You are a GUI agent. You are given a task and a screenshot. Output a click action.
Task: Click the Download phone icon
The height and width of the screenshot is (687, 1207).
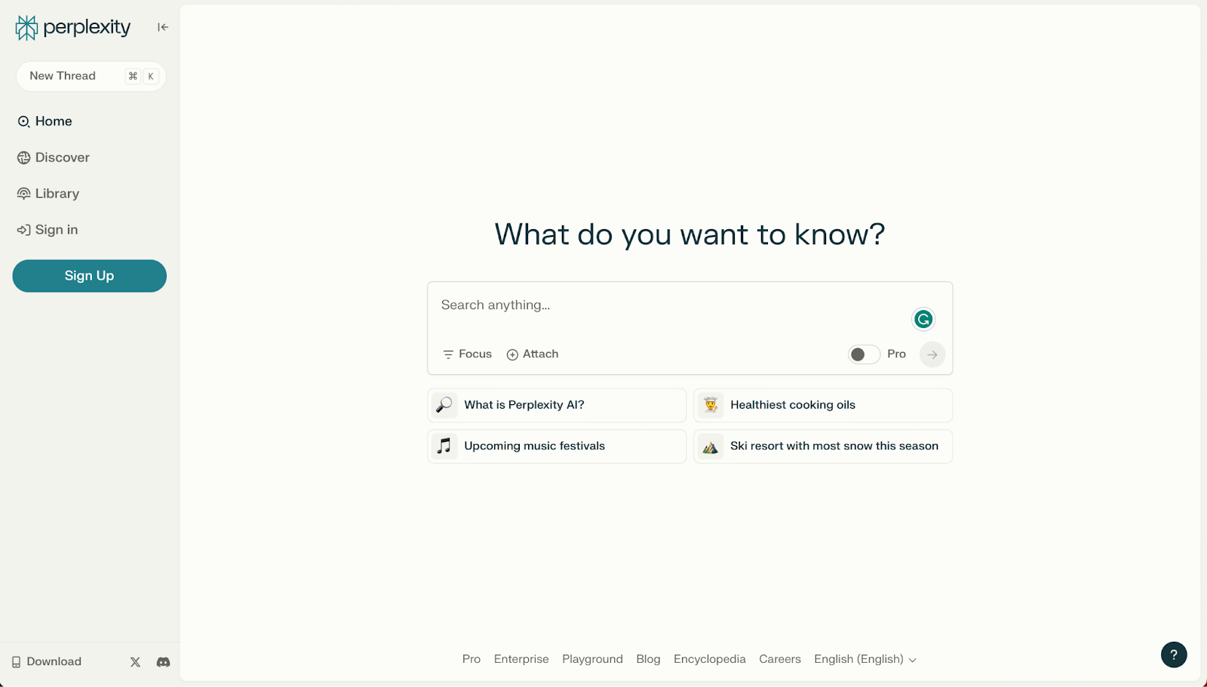[x=16, y=662]
